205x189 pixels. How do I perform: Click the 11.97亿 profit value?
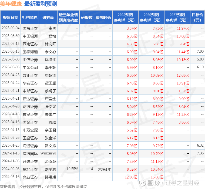[183, 28]
